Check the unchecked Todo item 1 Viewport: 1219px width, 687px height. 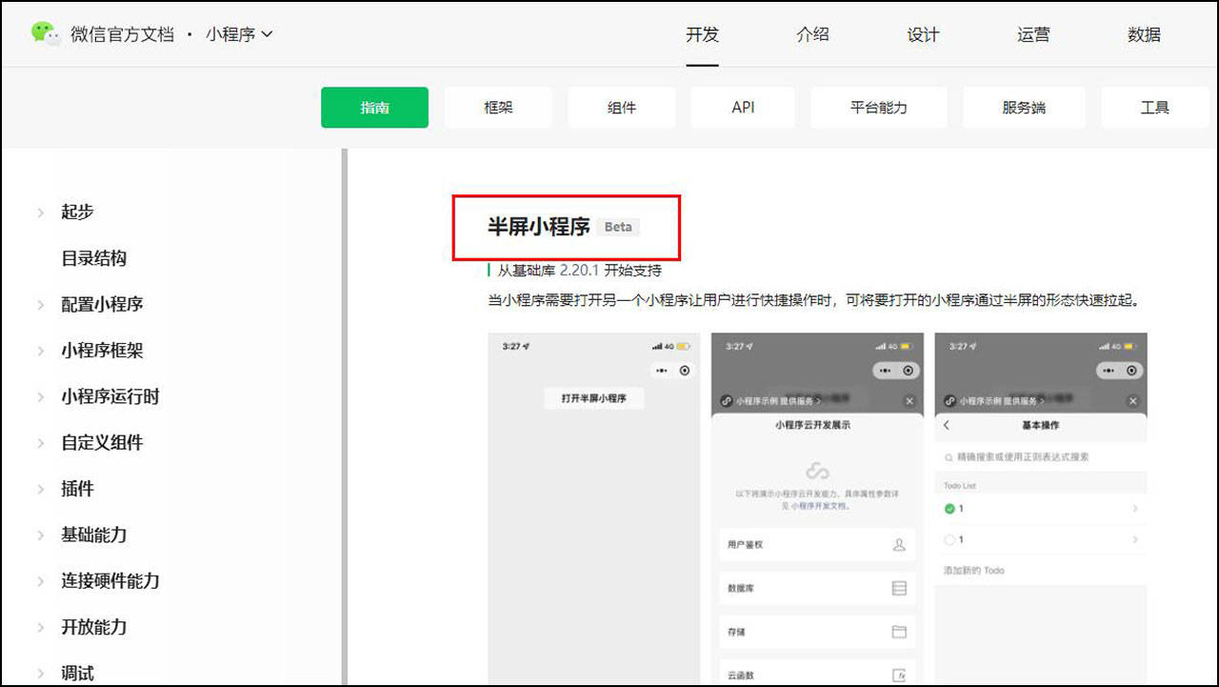coord(949,540)
